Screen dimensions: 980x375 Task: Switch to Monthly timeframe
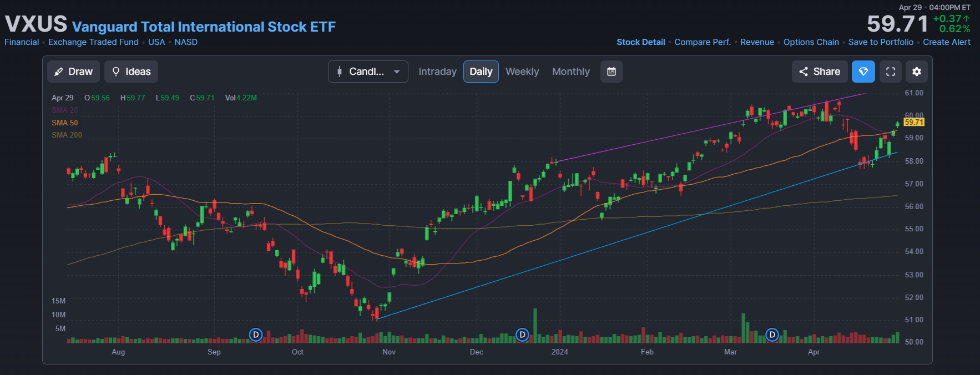(x=571, y=72)
